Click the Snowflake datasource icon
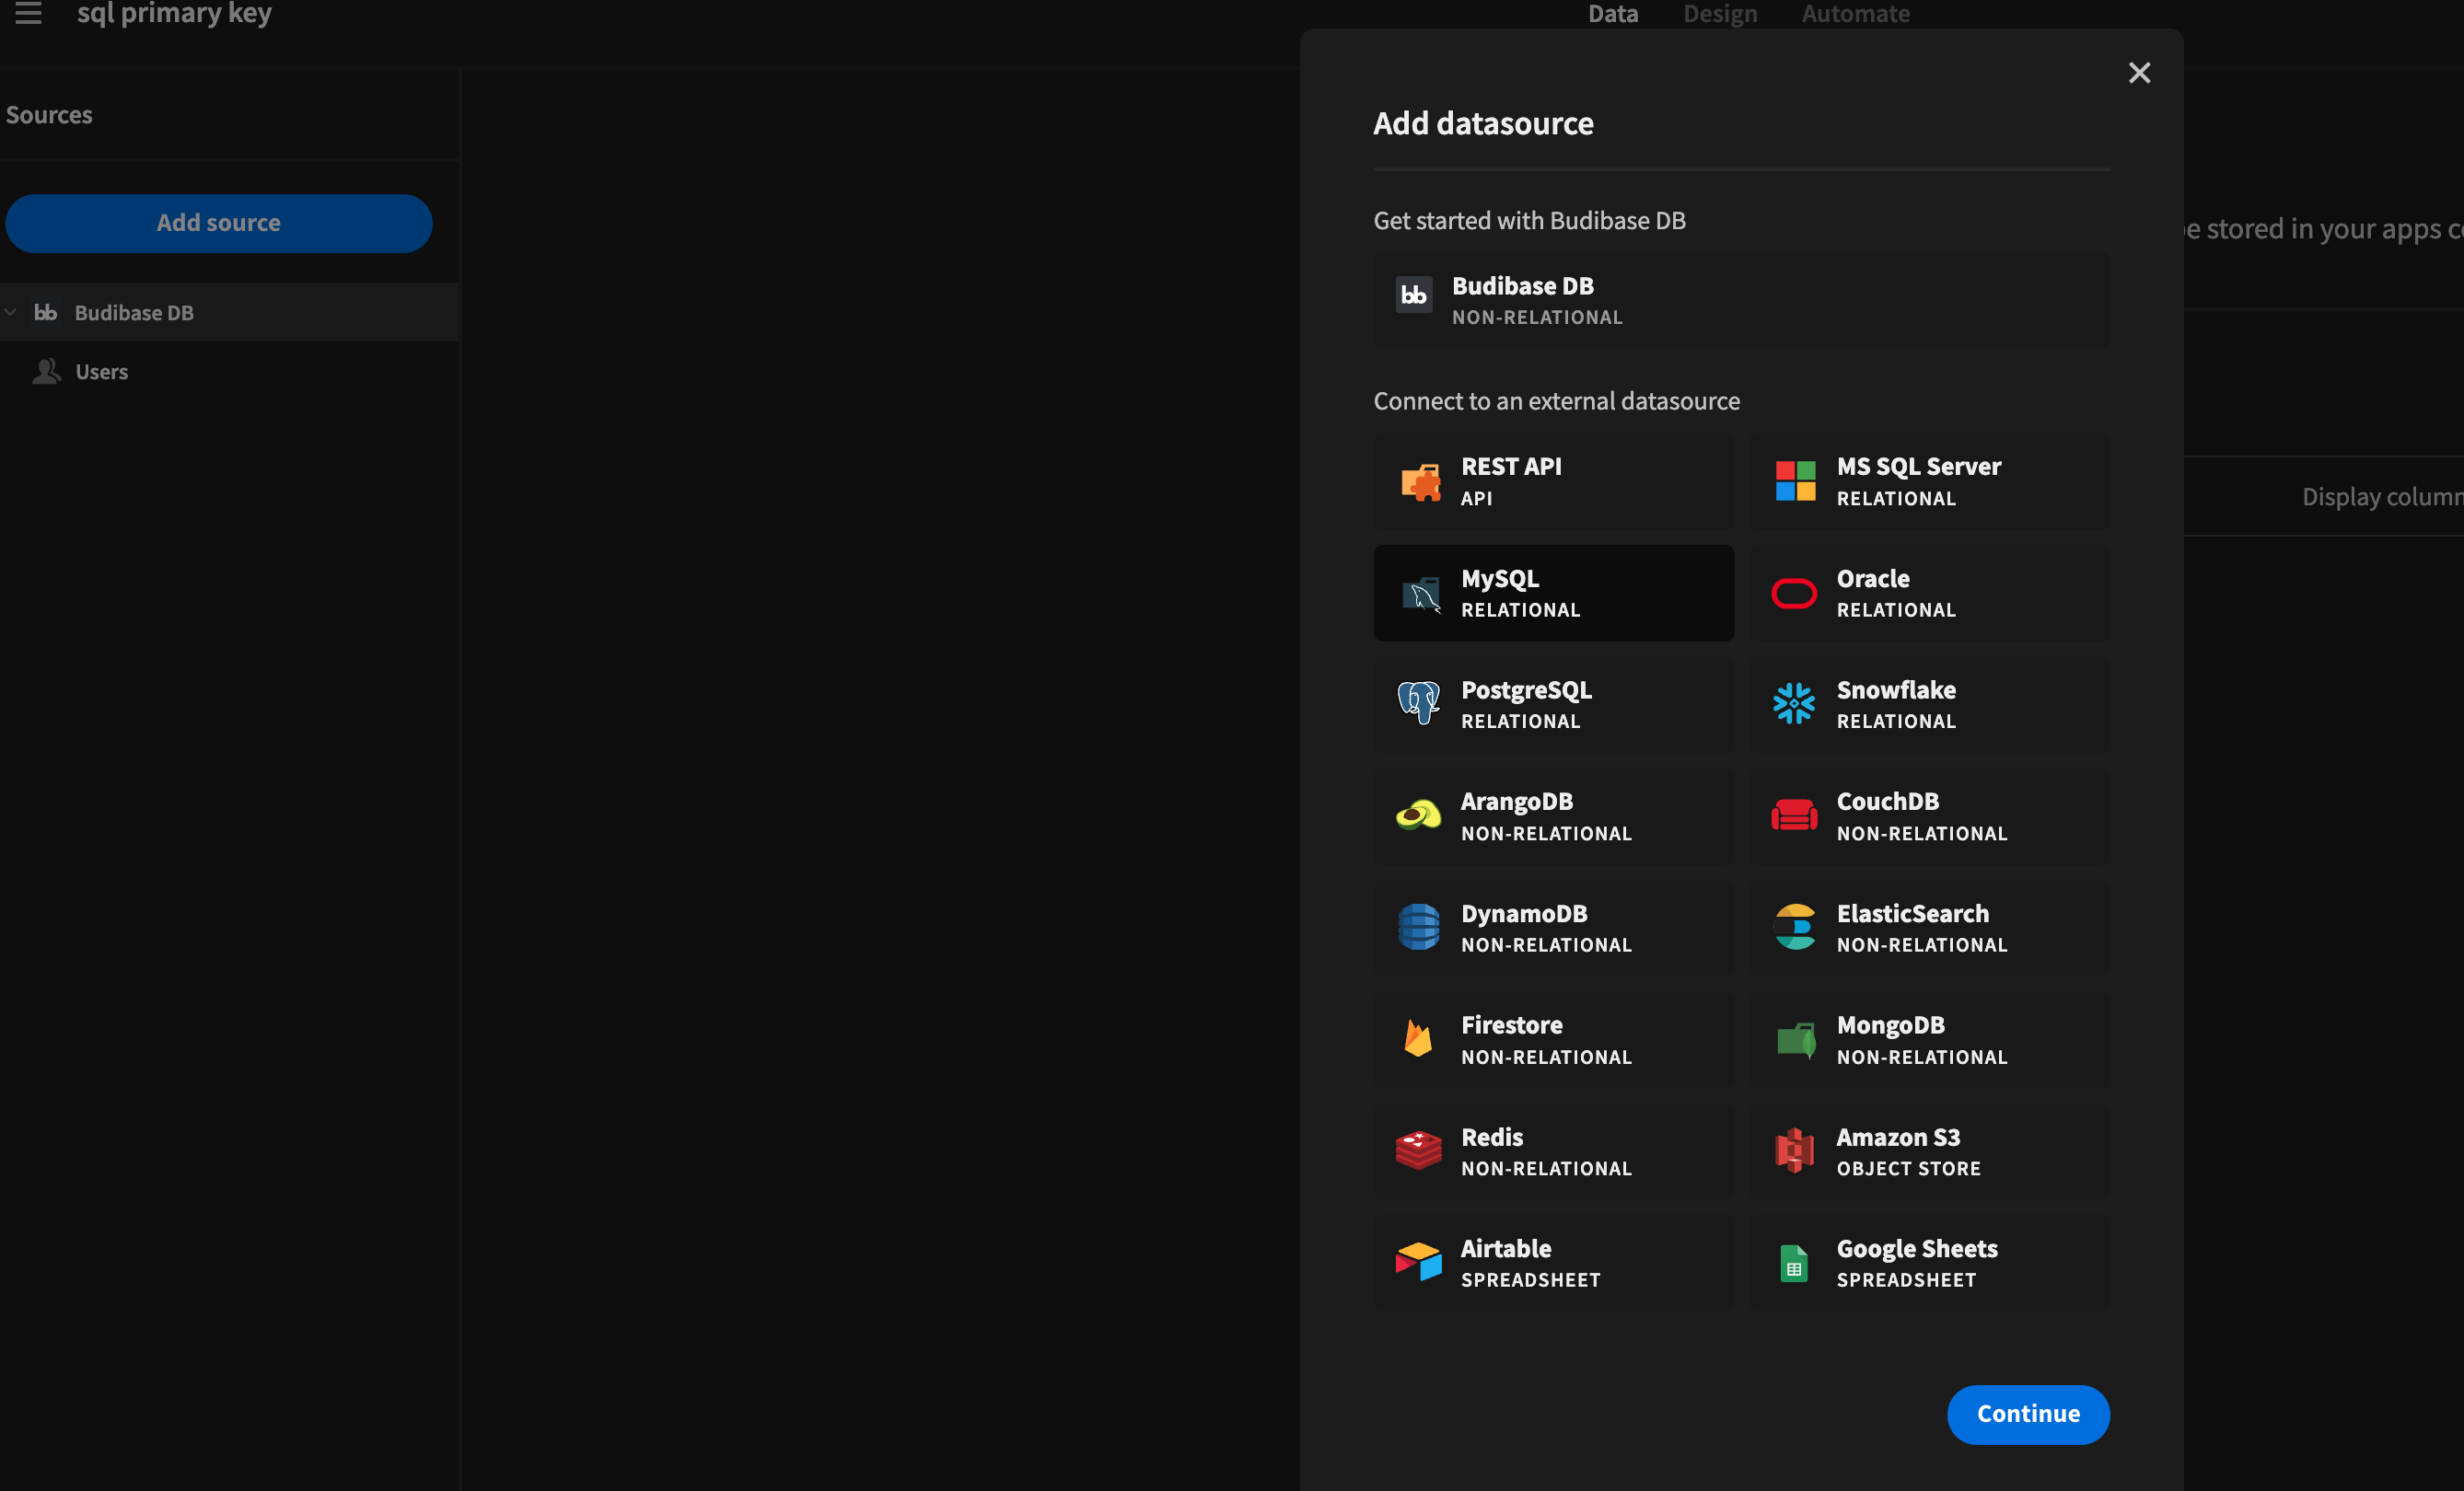 pyautogui.click(x=1794, y=703)
